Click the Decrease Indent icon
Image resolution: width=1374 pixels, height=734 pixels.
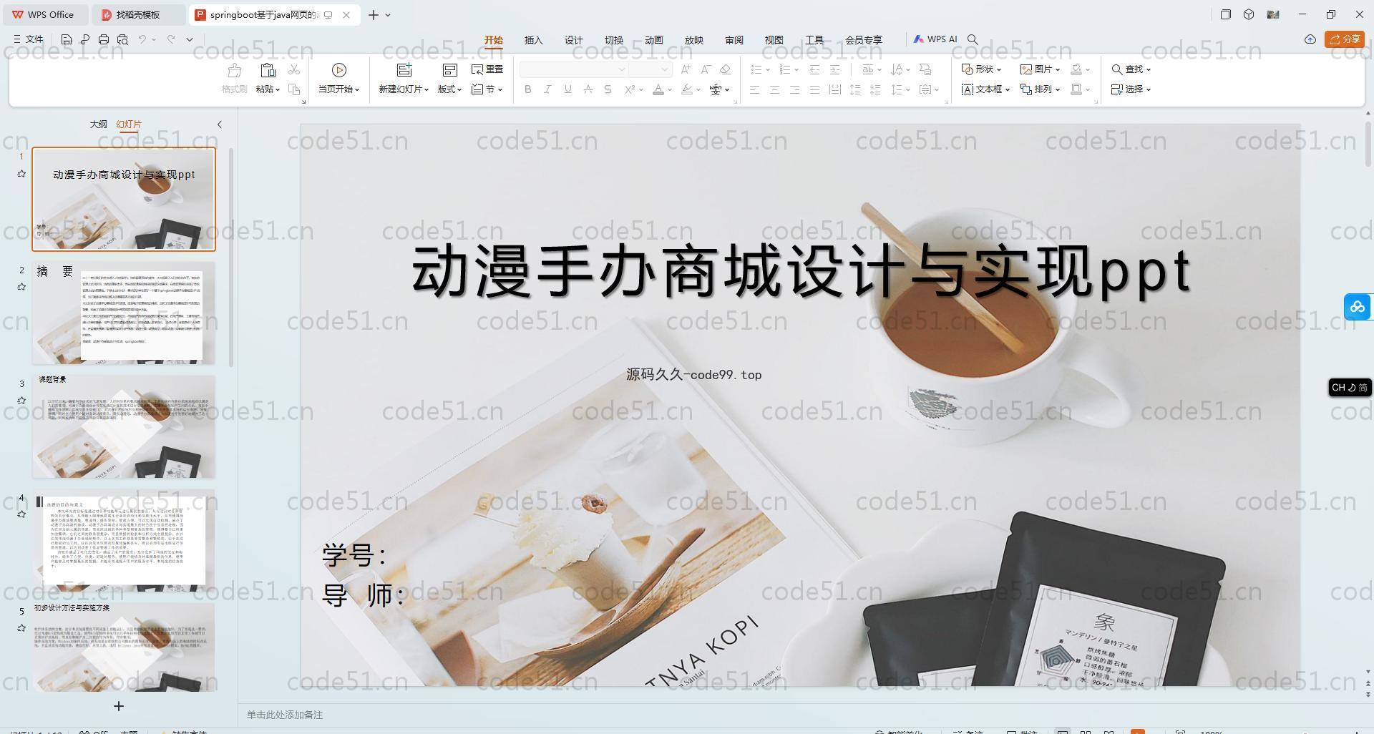[x=814, y=69]
